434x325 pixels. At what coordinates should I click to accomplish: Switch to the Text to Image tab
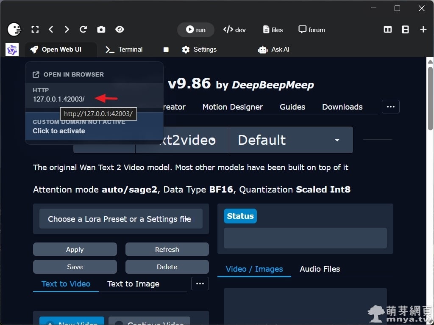click(133, 284)
